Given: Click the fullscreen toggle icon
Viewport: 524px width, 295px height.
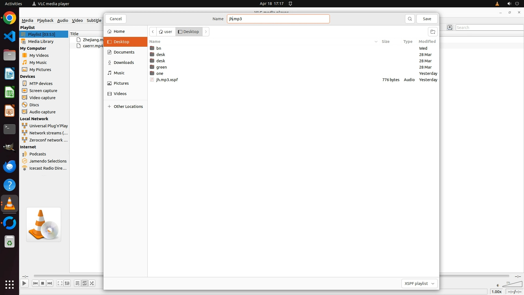Looking at the screenshot, I should (60, 283).
